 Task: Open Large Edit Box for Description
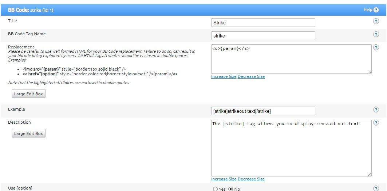click(29, 134)
